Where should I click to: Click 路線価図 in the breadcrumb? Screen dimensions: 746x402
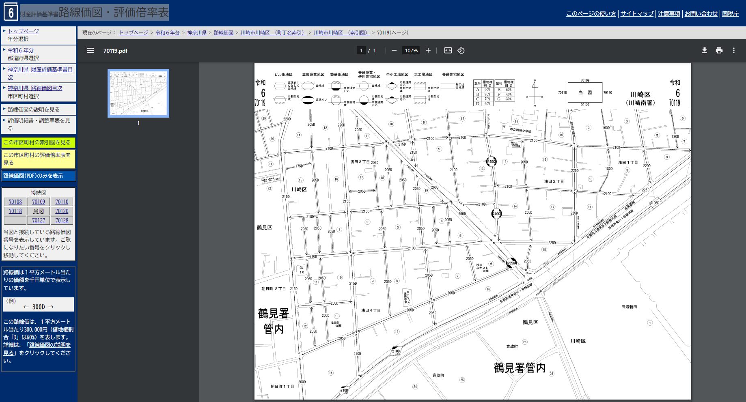click(x=224, y=33)
